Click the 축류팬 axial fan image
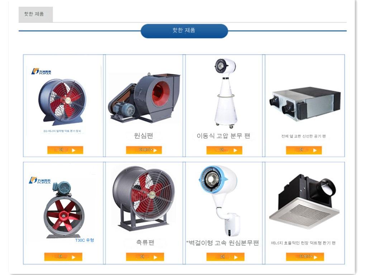Screen dimensions: 367x275 click(x=144, y=198)
